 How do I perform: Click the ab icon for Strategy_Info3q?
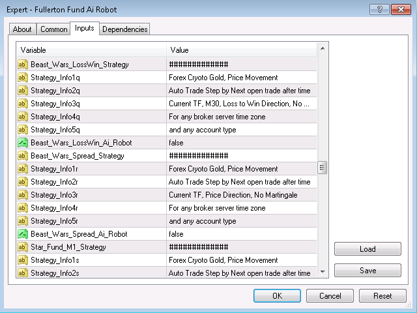(x=23, y=104)
